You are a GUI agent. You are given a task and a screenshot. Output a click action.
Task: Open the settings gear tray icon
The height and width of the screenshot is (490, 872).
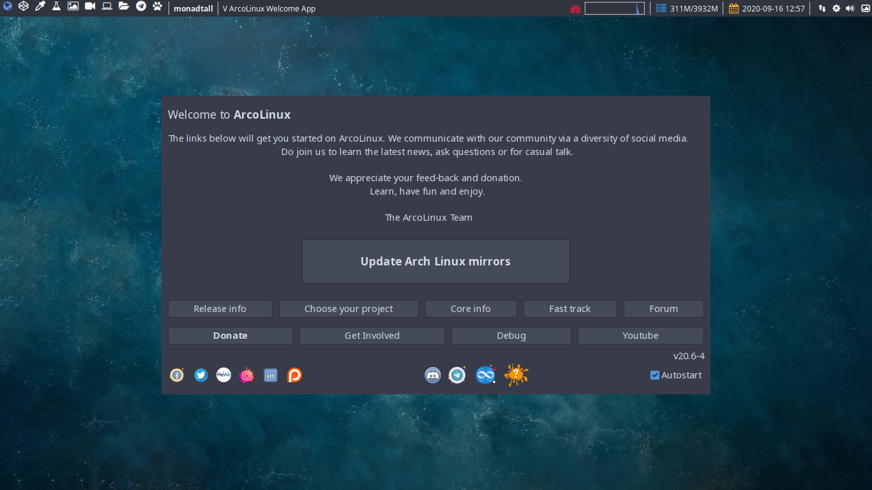click(836, 9)
